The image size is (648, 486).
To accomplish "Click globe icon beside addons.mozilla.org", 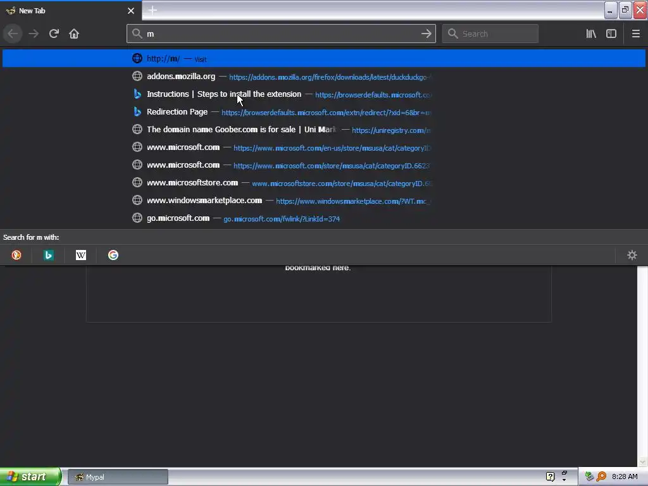I will point(137,76).
